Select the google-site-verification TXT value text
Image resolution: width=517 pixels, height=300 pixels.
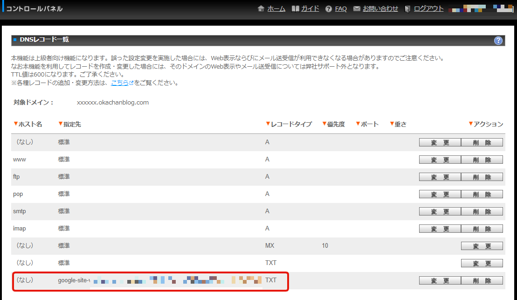coord(159,280)
